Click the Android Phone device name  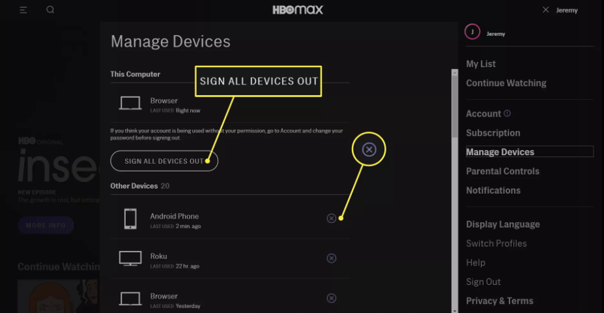coord(175,216)
